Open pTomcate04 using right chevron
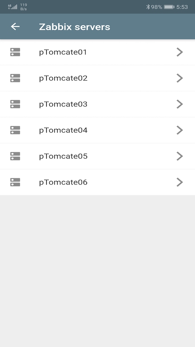195x347 pixels. click(x=180, y=130)
